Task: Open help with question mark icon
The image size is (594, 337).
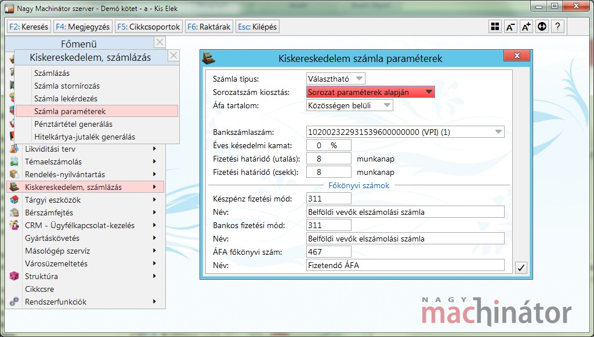Action: pyautogui.click(x=557, y=27)
